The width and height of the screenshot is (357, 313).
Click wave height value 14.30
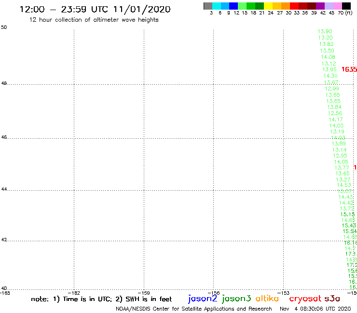coord(330,76)
